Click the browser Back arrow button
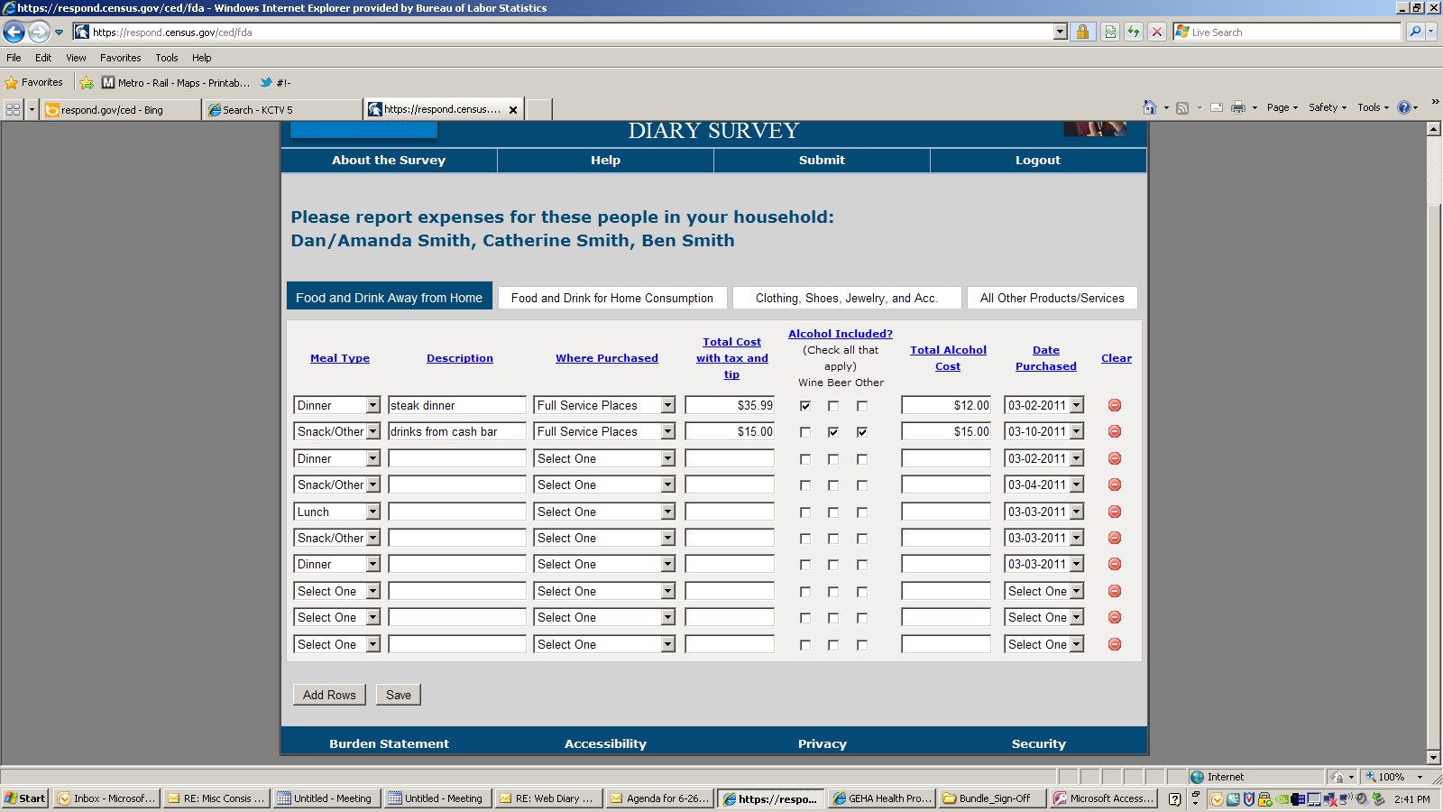 tap(14, 32)
